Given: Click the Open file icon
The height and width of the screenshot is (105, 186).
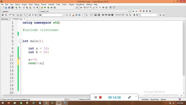Looking at the screenshot, I should pyautogui.click(x=6, y=8).
